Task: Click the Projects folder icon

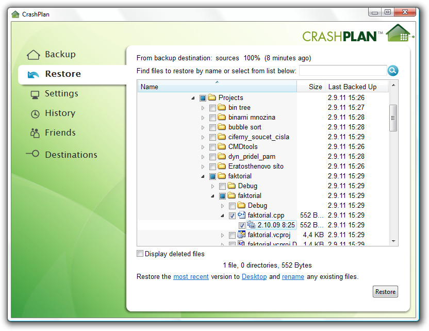Action: coord(212,97)
